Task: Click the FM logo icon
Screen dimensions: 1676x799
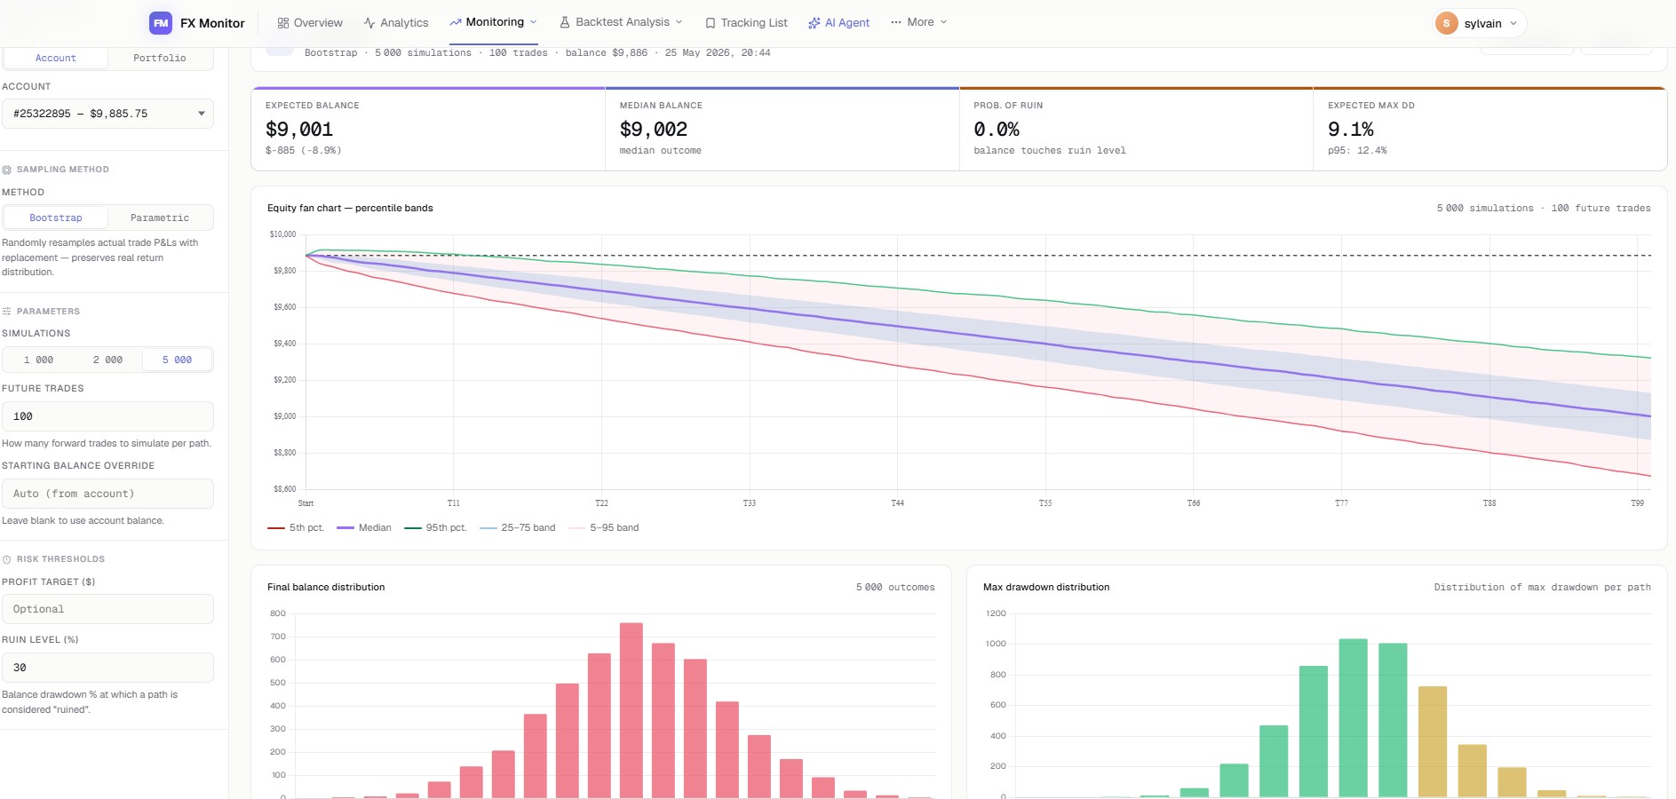Action: pyautogui.click(x=161, y=23)
